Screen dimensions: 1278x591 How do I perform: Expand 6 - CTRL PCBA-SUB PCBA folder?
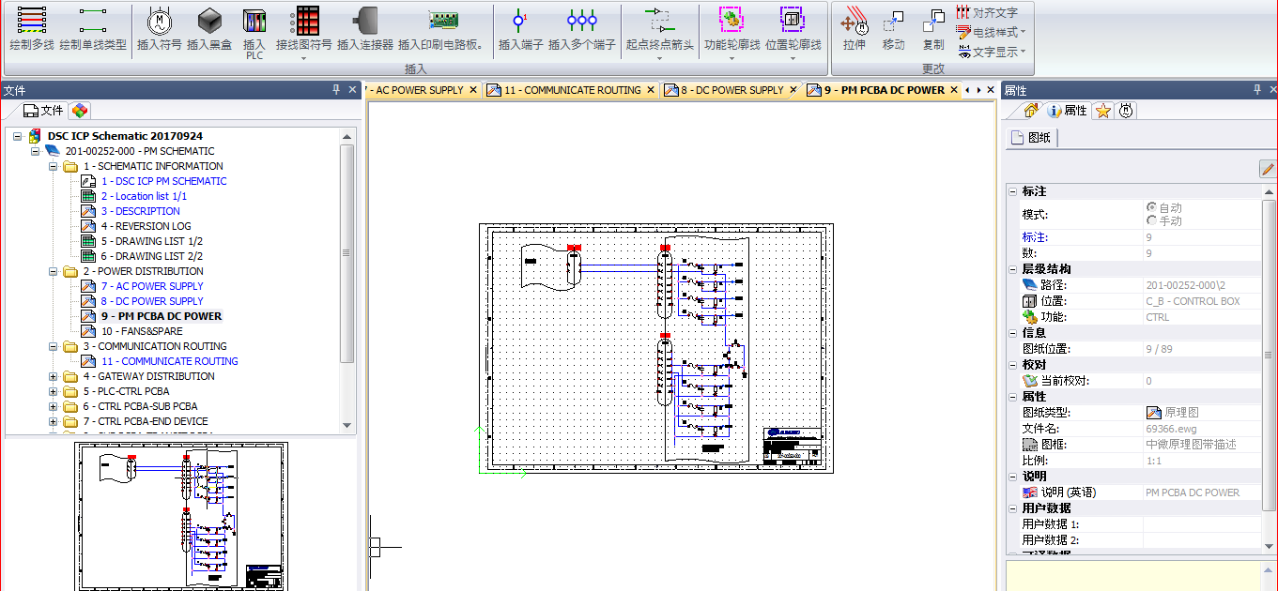pos(54,406)
